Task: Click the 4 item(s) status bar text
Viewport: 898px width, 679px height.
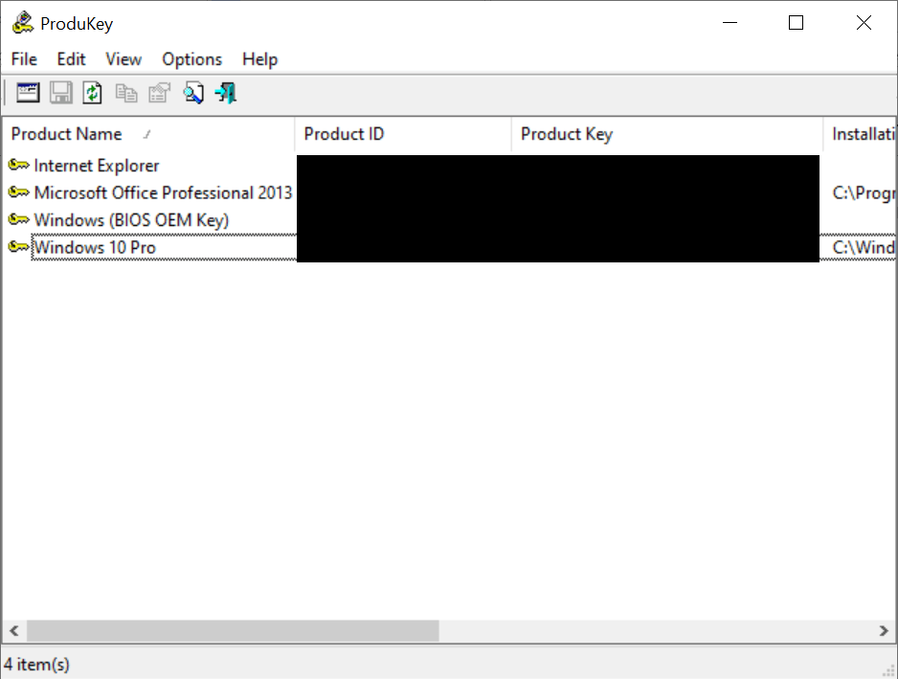Action: coord(36,665)
